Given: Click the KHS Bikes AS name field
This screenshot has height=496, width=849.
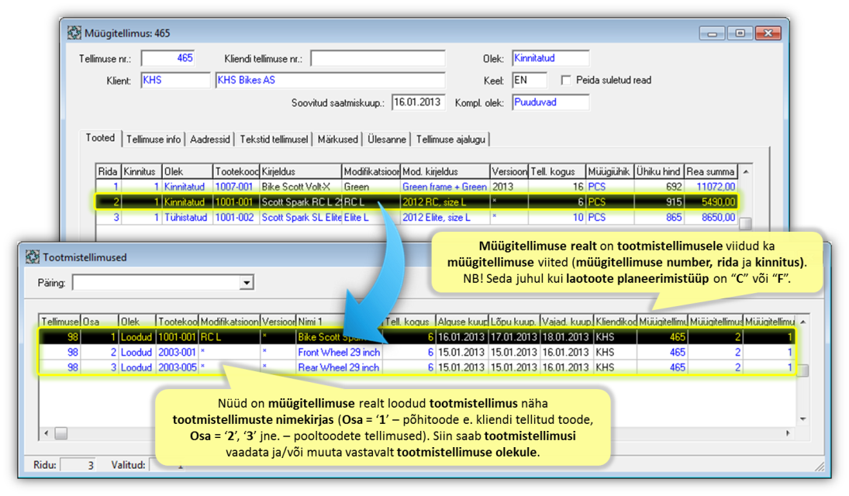Looking at the screenshot, I should [x=330, y=80].
